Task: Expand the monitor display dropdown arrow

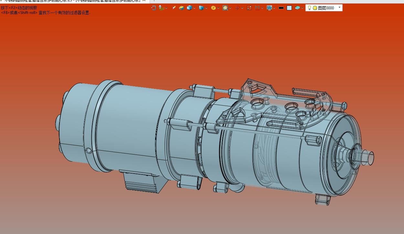Action: [x=274, y=8]
